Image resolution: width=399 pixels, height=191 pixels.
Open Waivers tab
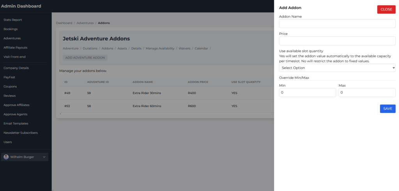[184, 49]
